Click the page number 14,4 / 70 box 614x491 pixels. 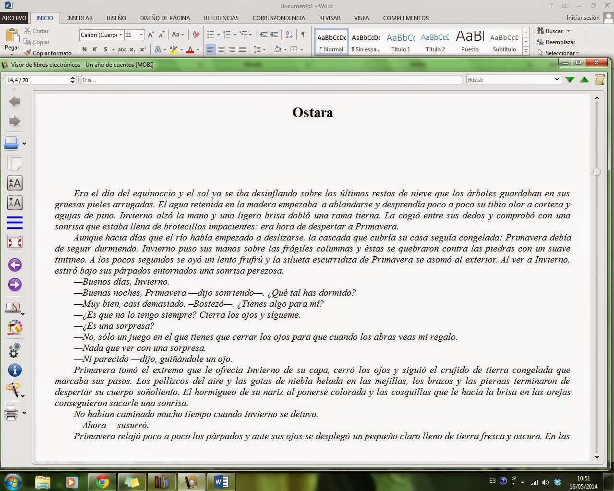[40, 80]
